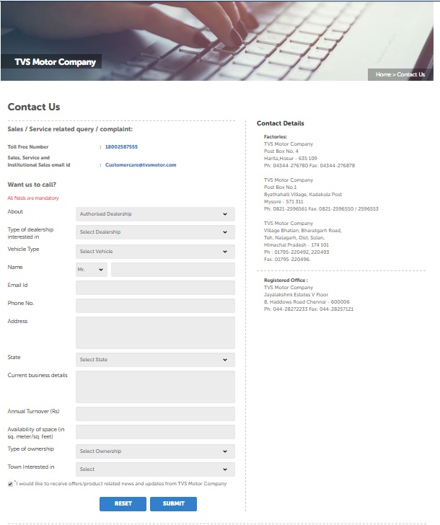Click the 'Sales / Service related query / complaint:' heading
This screenshot has width=440, height=525.
click(x=70, y=129)
